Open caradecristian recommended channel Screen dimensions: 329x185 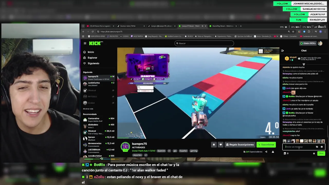point(99,156)
